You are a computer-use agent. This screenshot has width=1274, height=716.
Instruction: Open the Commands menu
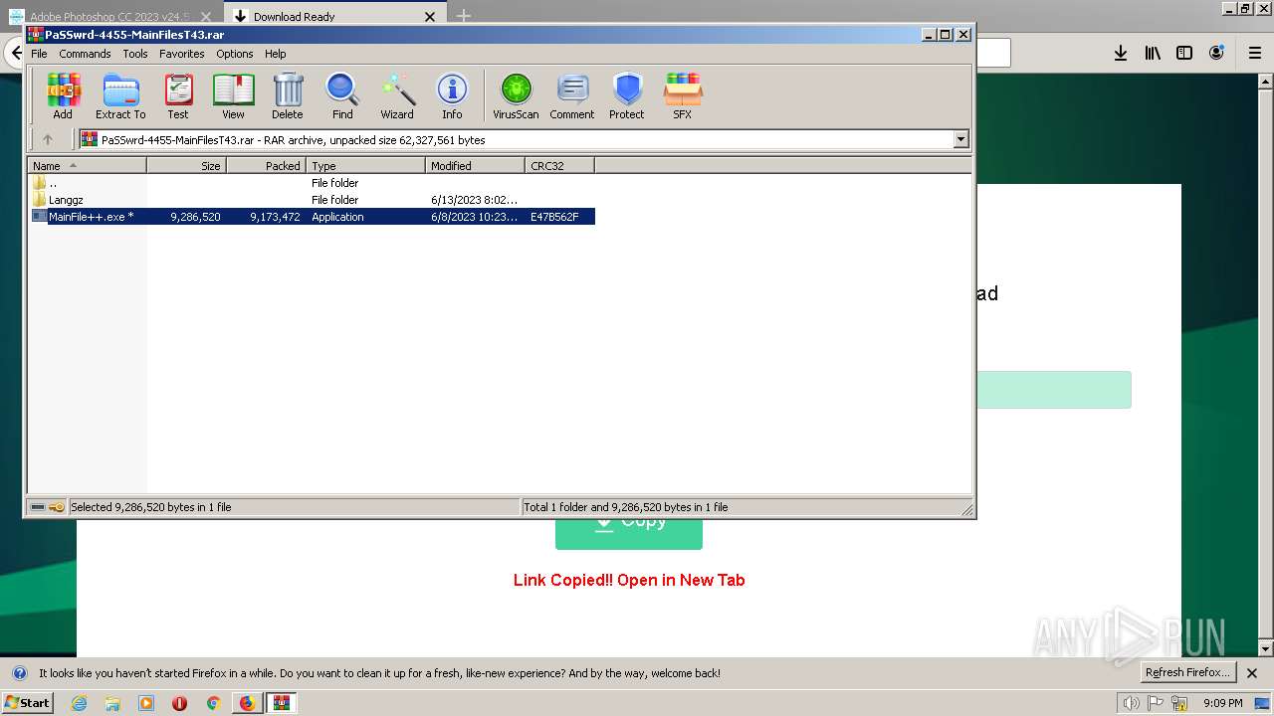85,54
